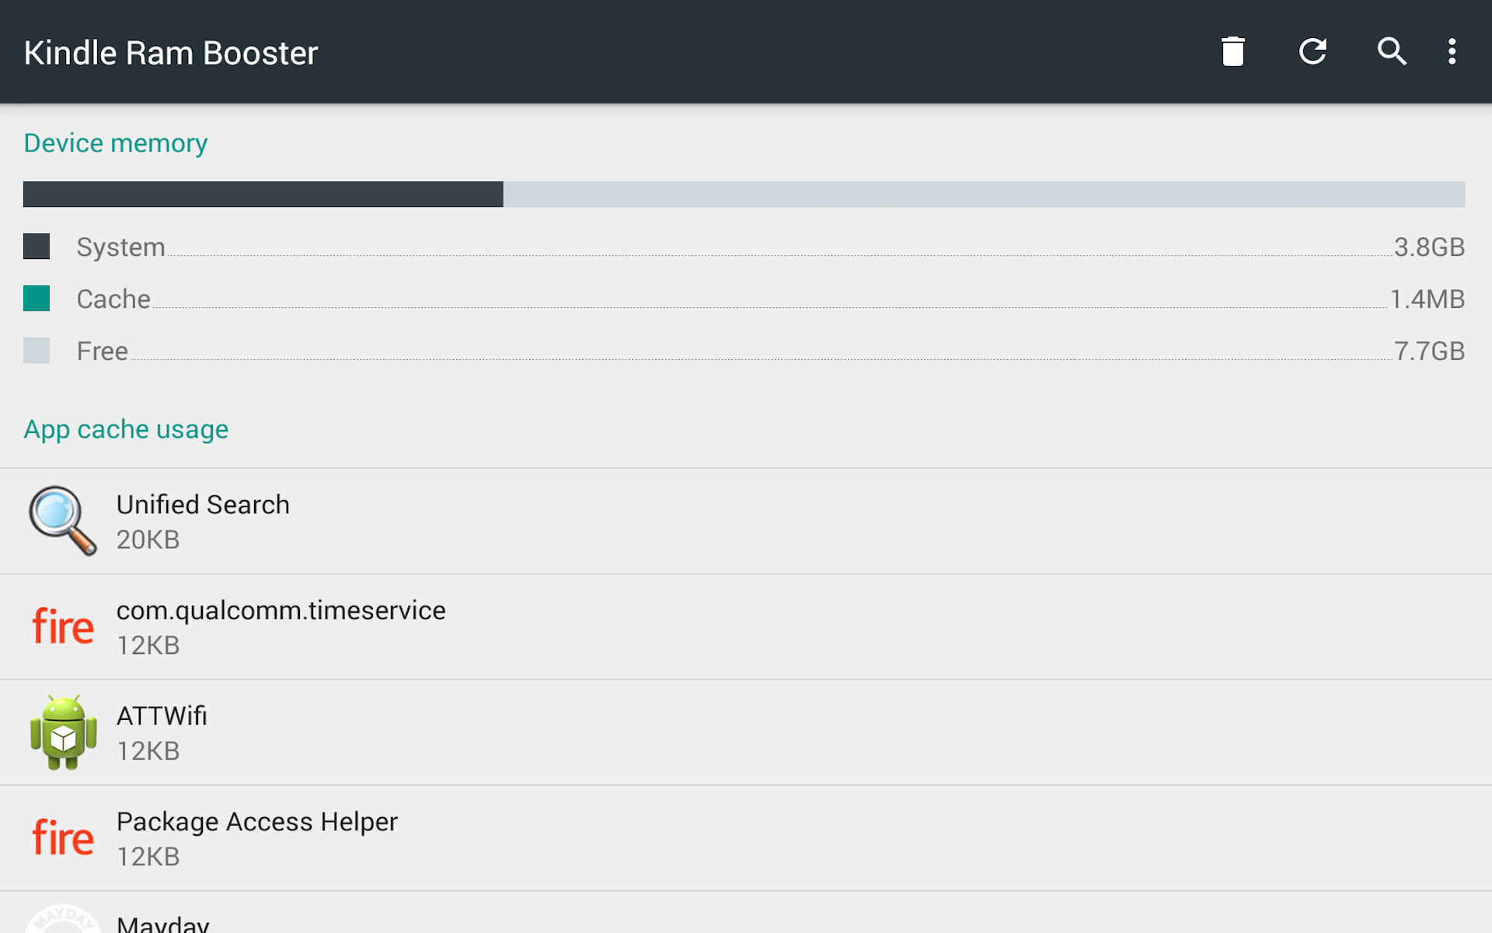Click the Unified Search magnifier icon
Viewport: 1492px width, 933px height.
pos(62,521)
